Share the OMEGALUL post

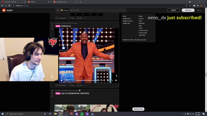(x=71, y=85)
